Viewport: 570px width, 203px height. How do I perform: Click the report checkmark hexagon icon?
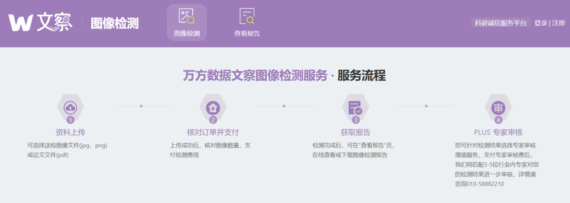355,107
